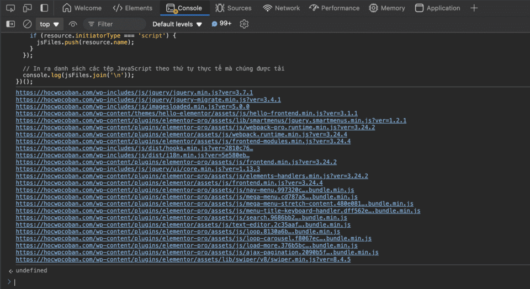The height and width of the screenshot is (289, 530).
Task: Click the plus icon for more tools
Action: click(474, 8)
